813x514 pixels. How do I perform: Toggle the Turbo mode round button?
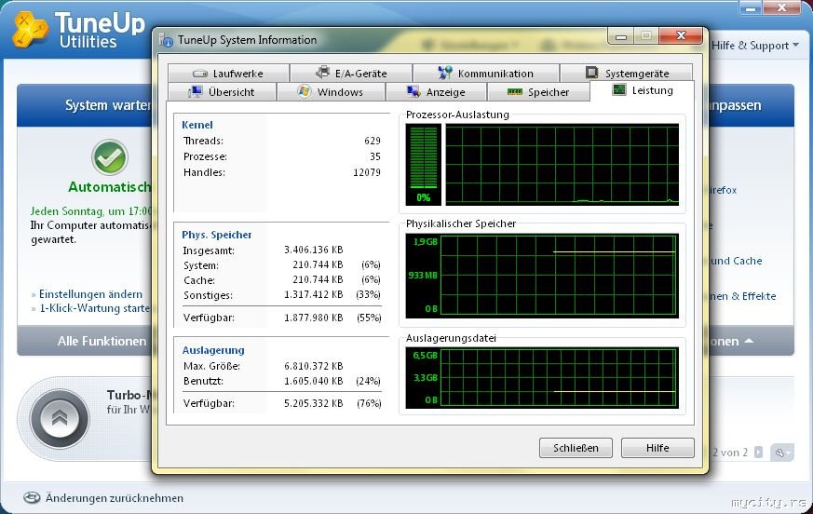[60, 419]
